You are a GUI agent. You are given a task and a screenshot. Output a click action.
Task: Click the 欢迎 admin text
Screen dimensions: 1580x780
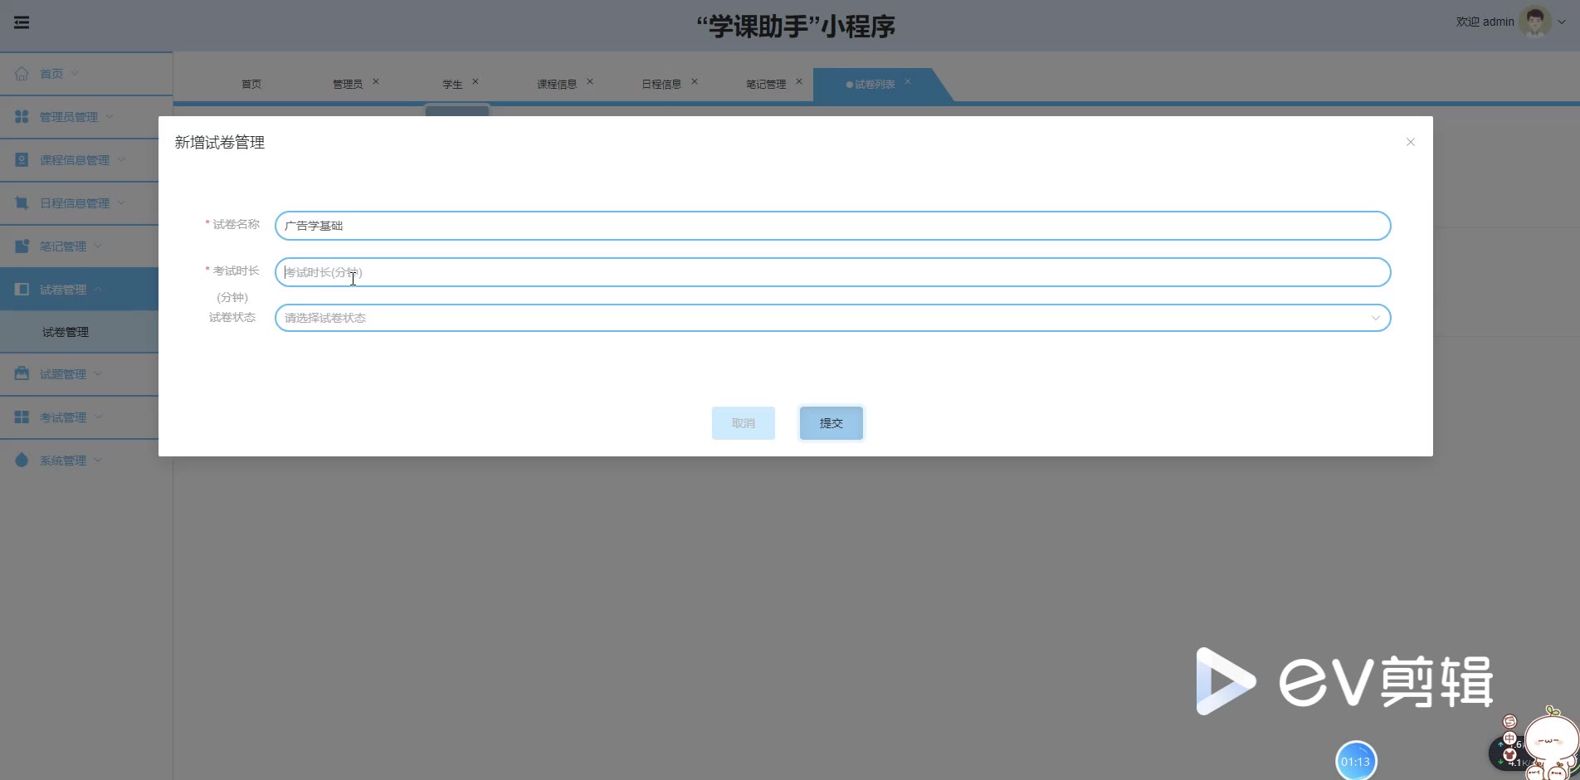pos(1485,22)
